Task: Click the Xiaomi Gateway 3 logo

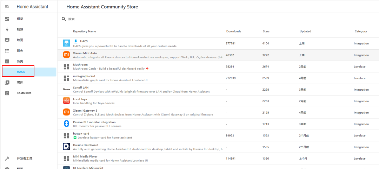Action: point(66,112)
